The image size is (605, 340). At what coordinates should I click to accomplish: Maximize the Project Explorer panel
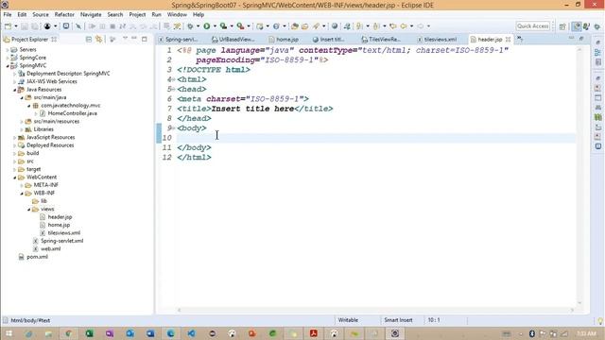145,39
